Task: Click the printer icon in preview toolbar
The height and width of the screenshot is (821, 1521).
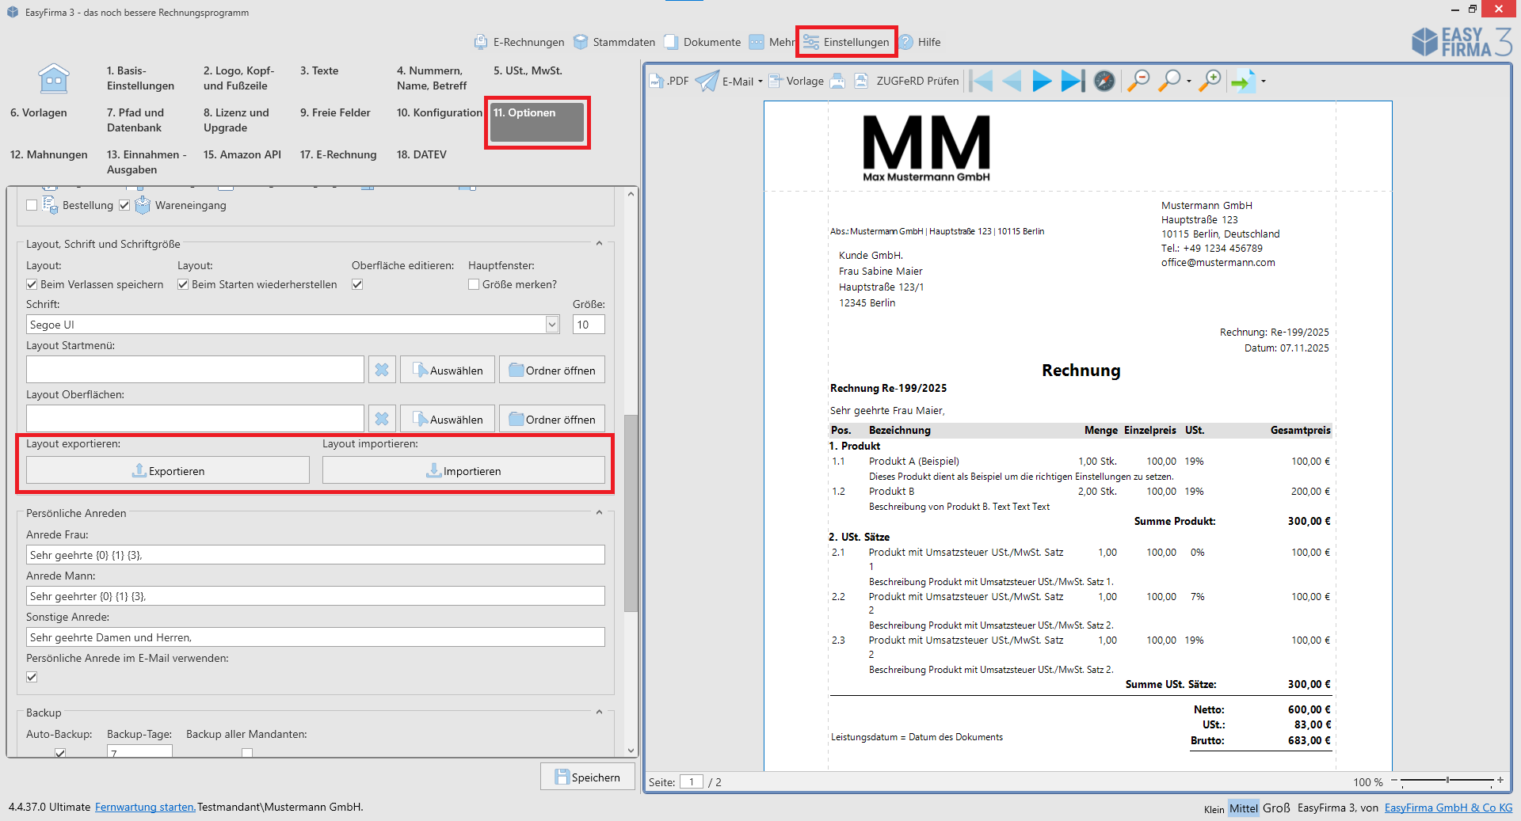Action: 837,81
